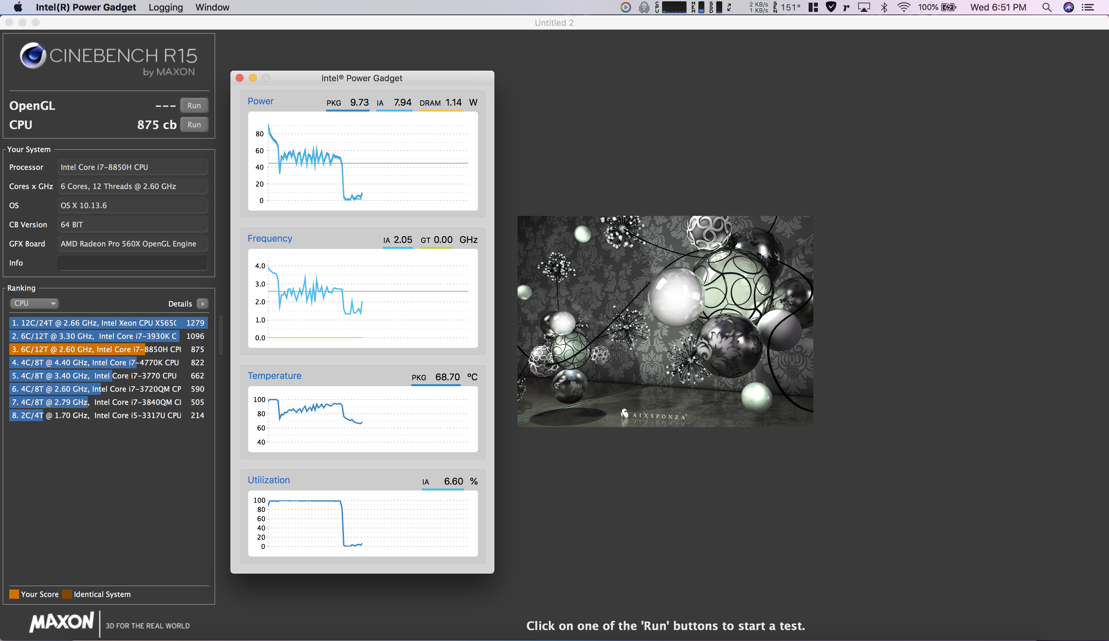This screenshot has width=1109, height=641.
Task: Click the OS field showing OS X 10.13.6
Action: tap(132, 206)
